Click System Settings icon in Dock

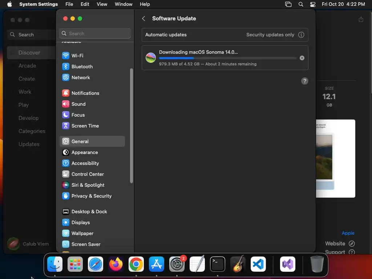177,264
